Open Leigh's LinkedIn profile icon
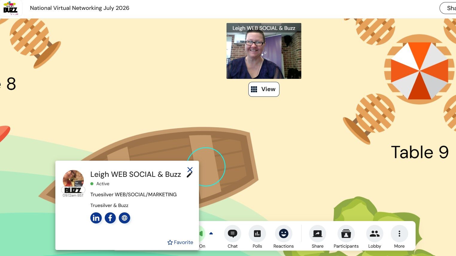Image resolution: width=456 pixels, height=256 pixels. 96,218
